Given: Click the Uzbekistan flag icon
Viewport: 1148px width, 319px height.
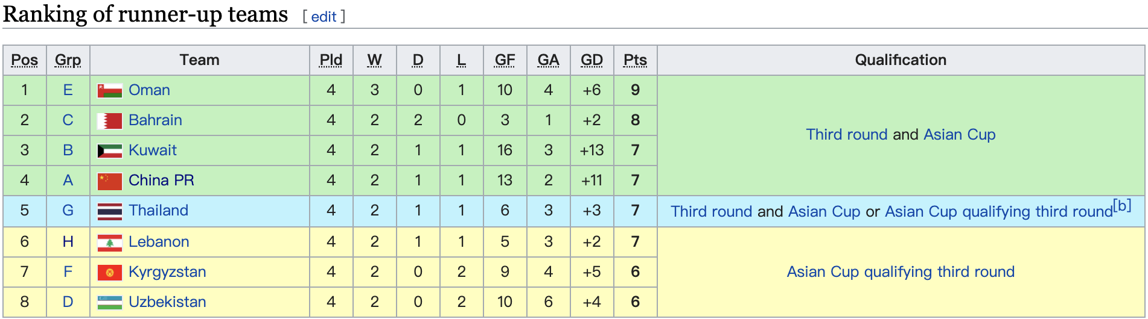Looking at the screenshot, I should 110,302.
